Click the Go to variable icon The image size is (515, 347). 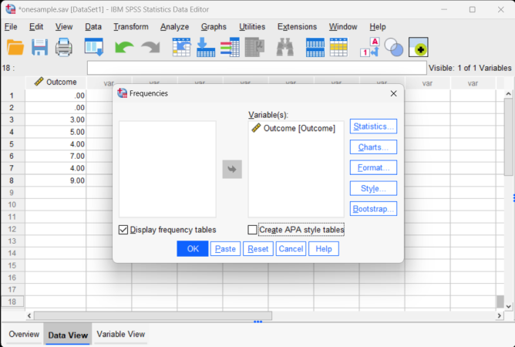click(x=206, y=47)
